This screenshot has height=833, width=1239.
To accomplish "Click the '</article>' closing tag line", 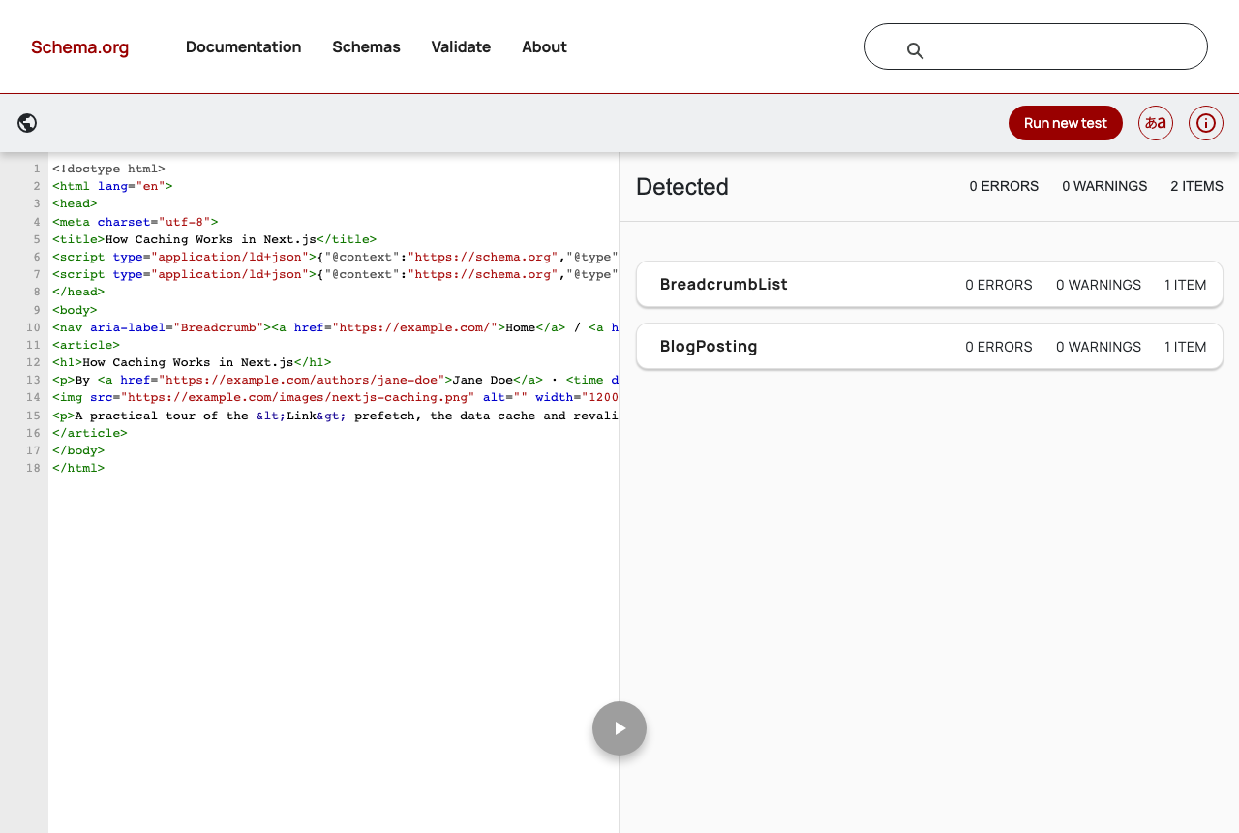I will [90, 433].
